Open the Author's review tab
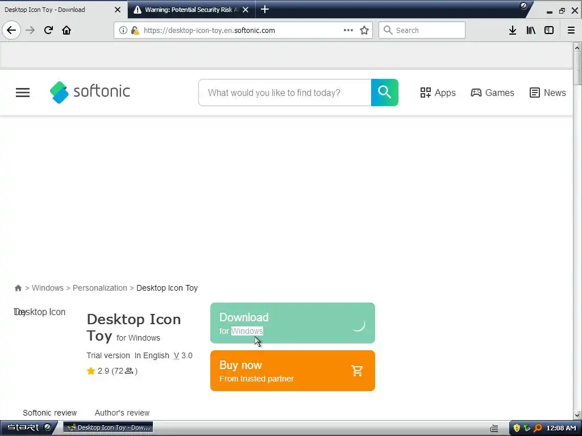Viewport: 582px width, 436px height. pos(122,413)
